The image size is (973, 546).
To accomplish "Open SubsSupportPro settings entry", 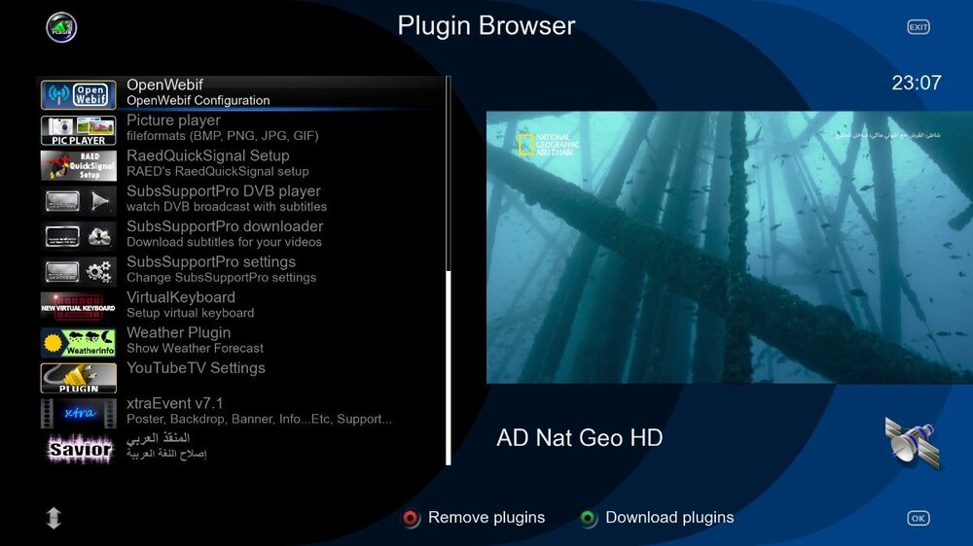I will (242, 269).
